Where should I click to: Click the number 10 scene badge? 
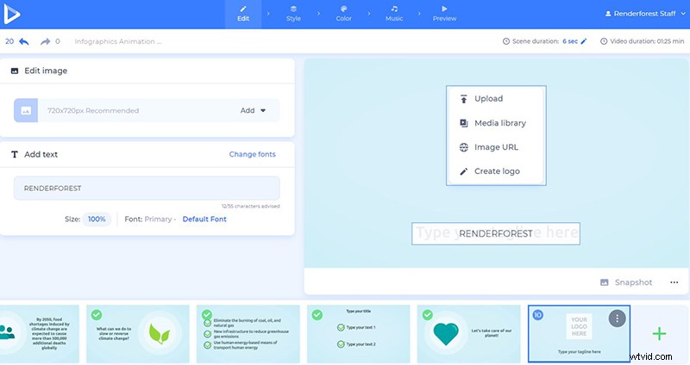tap(537, 315)
